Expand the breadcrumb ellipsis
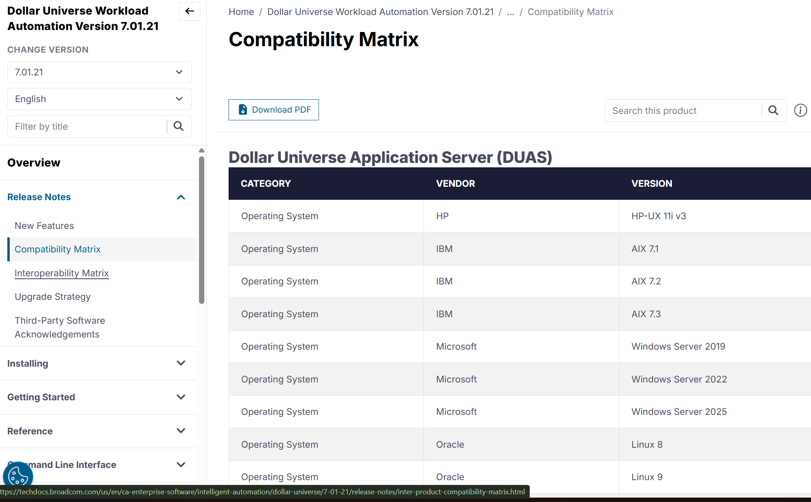Screen dimensions: 811x502 point(511,12)
